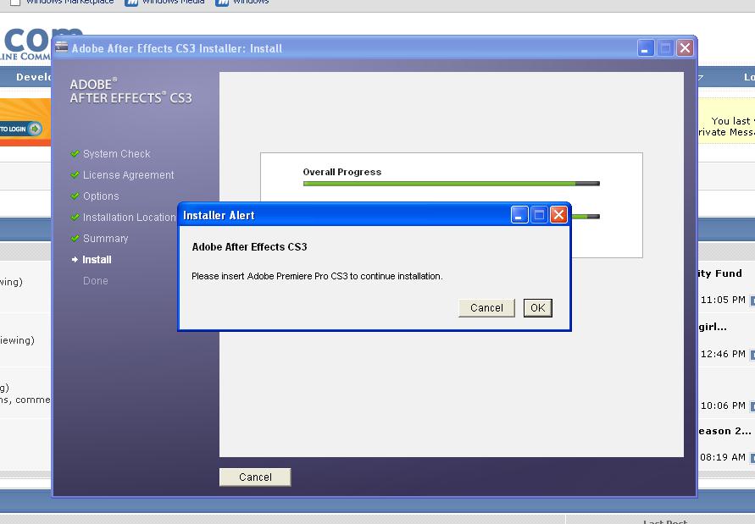
Task: Open Windows Media bookmark in browser
Action: coord(174,2)
